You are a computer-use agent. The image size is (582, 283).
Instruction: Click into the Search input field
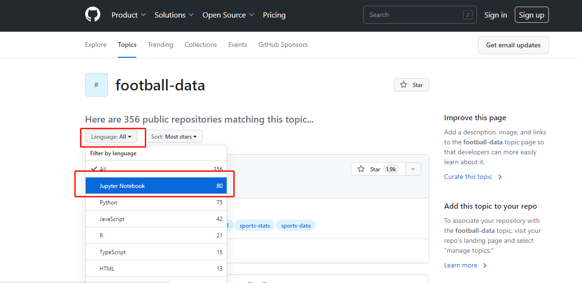click(x=412, y=15)
